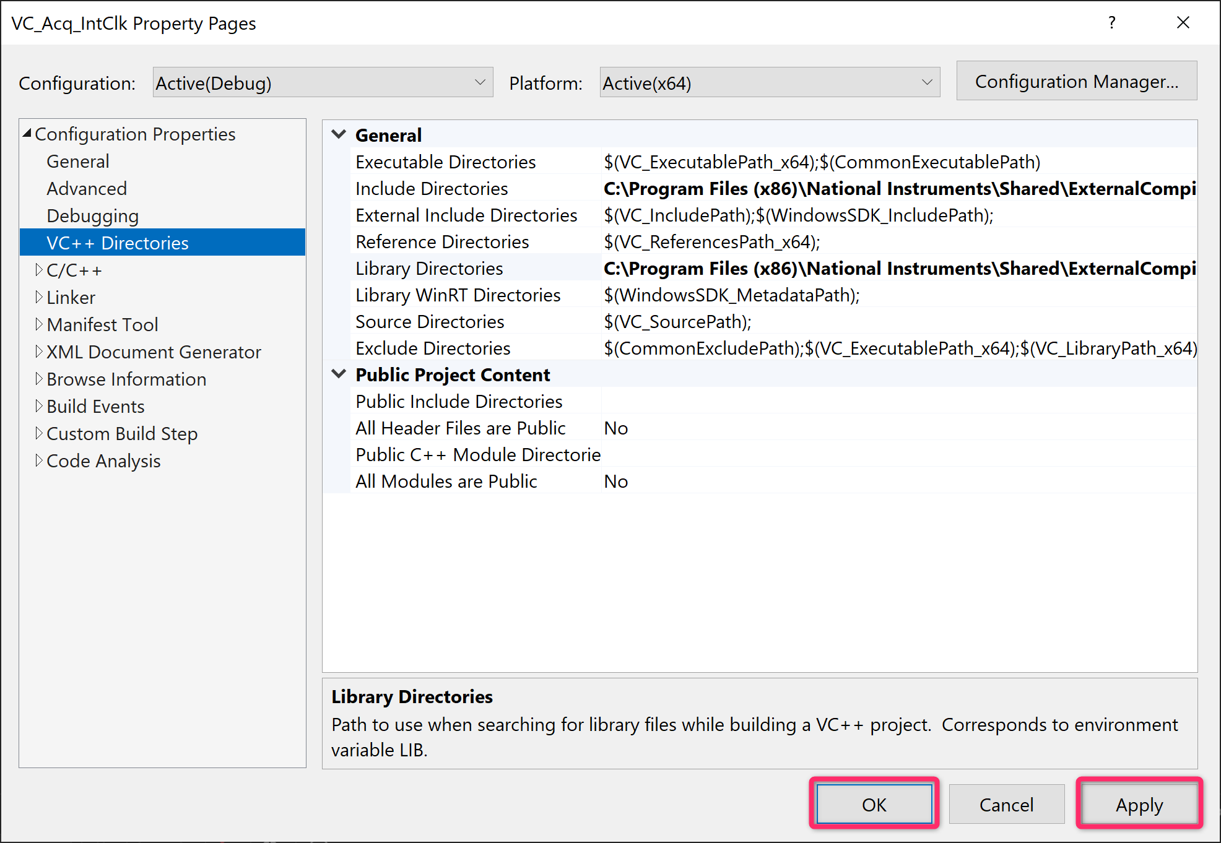This screenshot has height=843, width=1221.
Task: Confirm with the OK button
Action: pos(874,804)
